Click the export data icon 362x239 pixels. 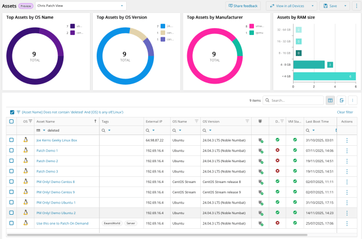[x=342, y=100]
